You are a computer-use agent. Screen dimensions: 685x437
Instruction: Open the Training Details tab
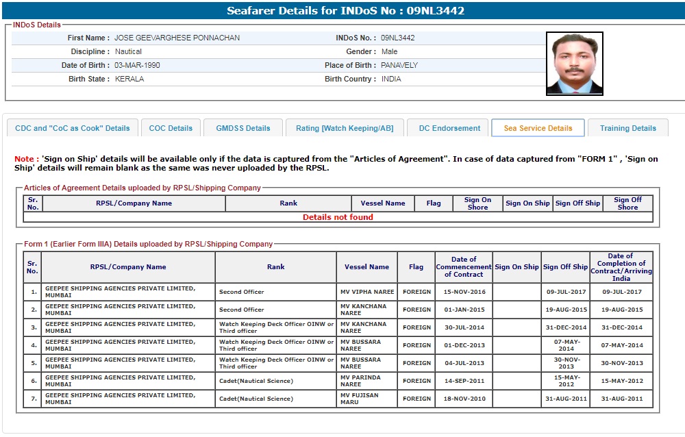(627, 128)
